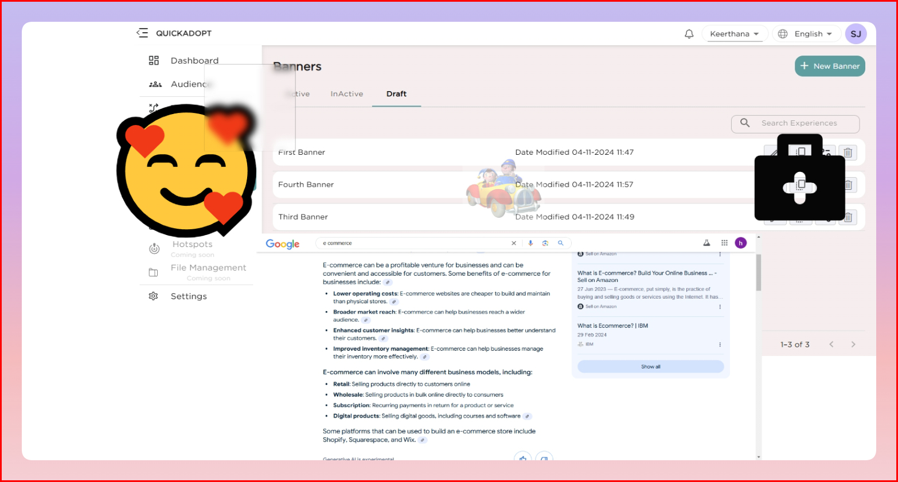Click the Google logo

[283, 244]
